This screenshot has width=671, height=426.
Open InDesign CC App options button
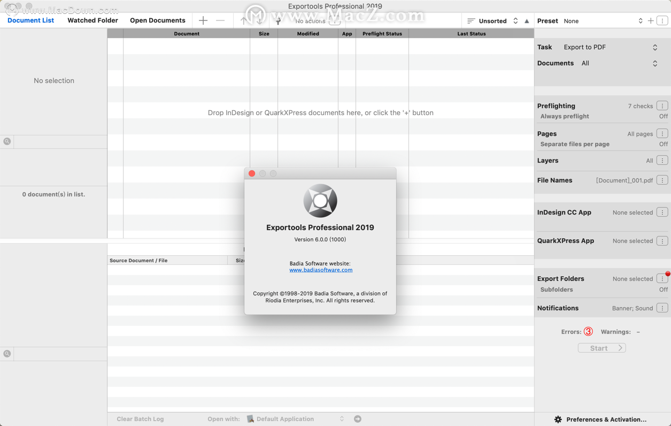[x=662, y=212]
